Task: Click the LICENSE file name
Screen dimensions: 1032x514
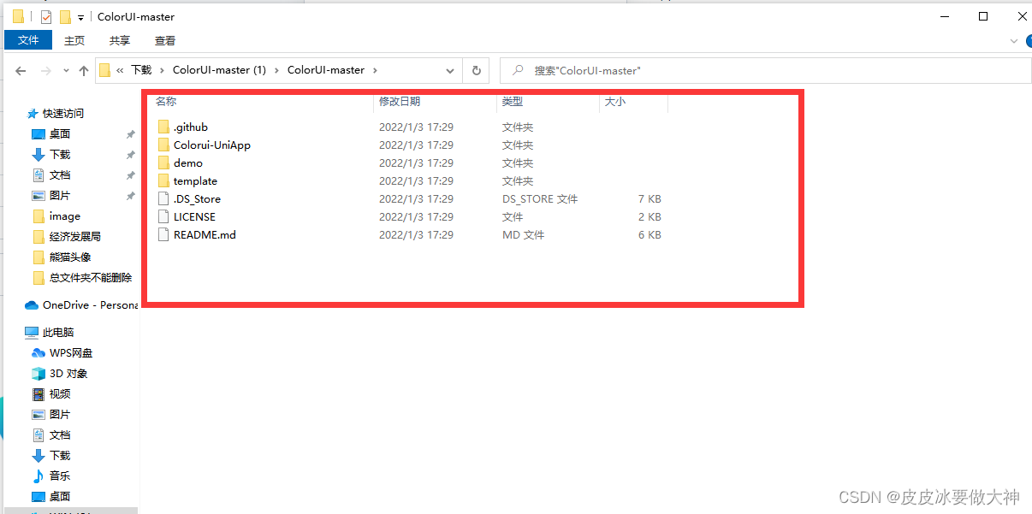Action: point(194,217)
